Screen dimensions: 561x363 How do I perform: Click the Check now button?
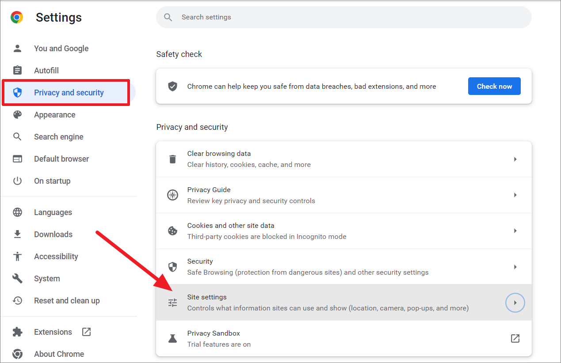494,86
